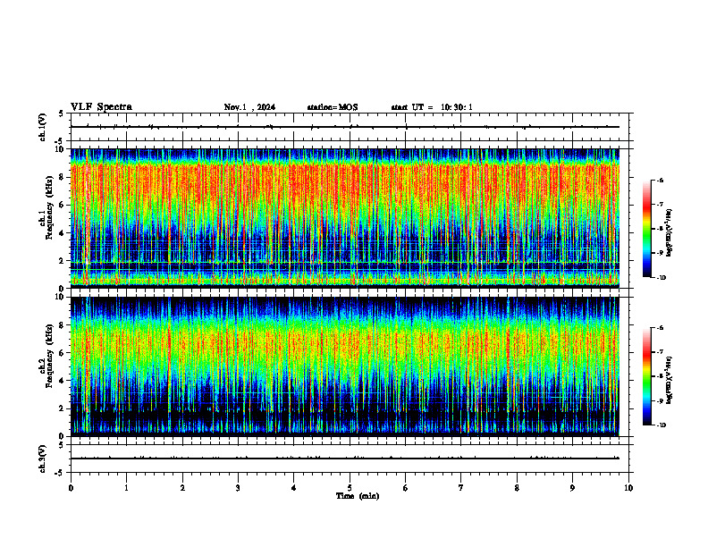708x547 pixels.
Task: Select the ch.2 "Frequency (kHz)" axis label
Action: pos(50,356)
